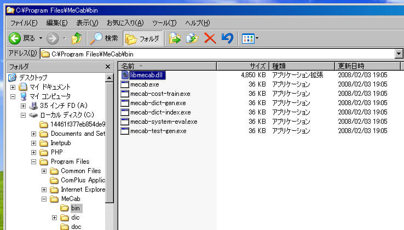
Task: Click the Undo toolbar icon
Action: [x=227, y=38]
